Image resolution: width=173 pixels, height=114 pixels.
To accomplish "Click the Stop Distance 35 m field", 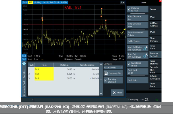I will coord(137,25).
